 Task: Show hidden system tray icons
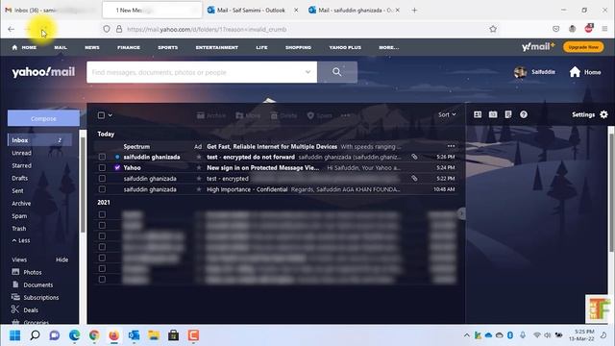pos(466,335)
